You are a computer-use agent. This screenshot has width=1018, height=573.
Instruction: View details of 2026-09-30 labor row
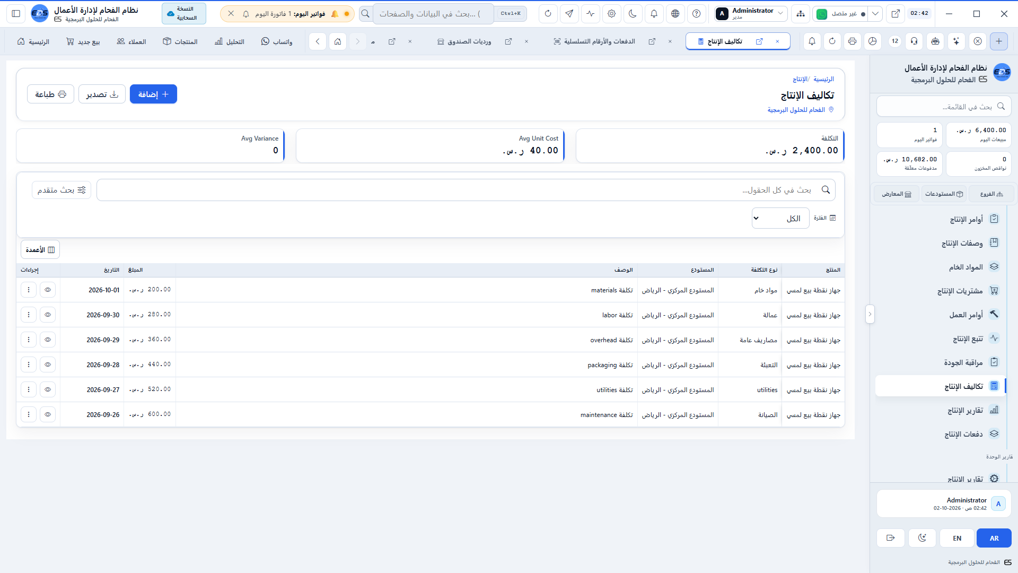[48, 315]
